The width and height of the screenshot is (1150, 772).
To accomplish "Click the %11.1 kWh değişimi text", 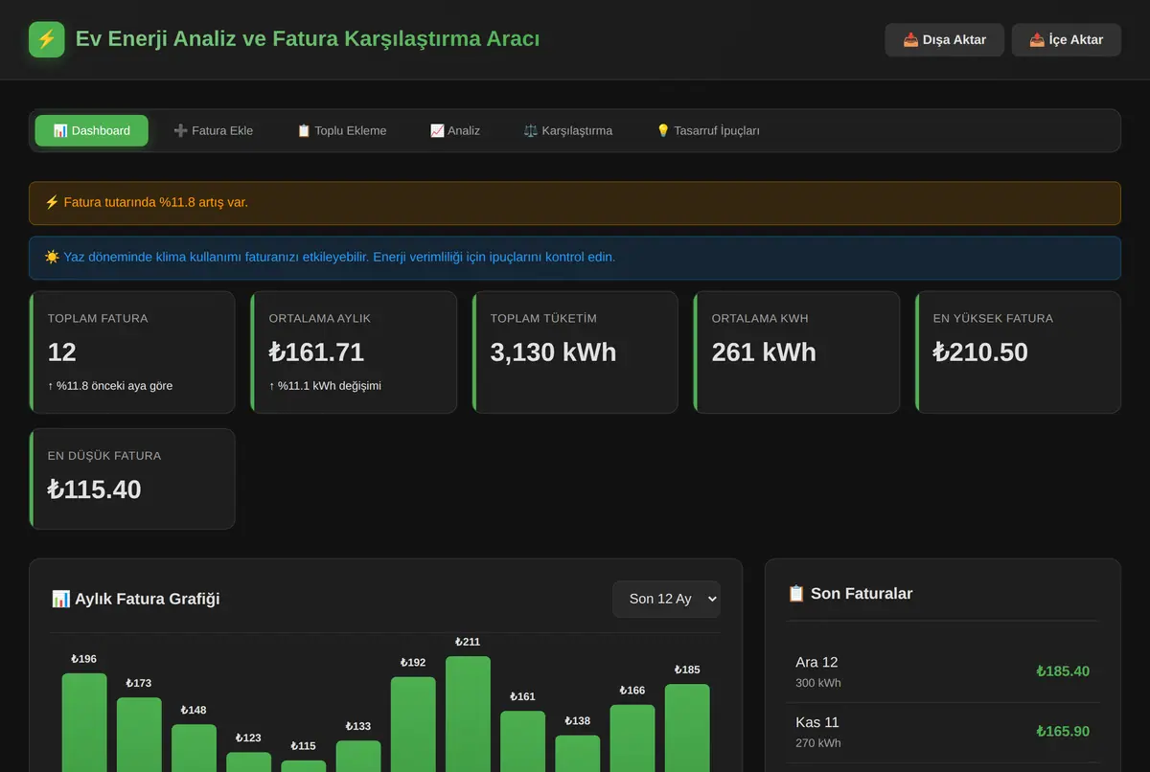I will point(325,386).
